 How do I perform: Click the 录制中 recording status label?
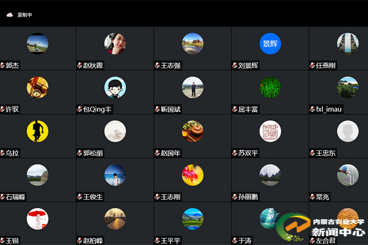click(25, 15)
